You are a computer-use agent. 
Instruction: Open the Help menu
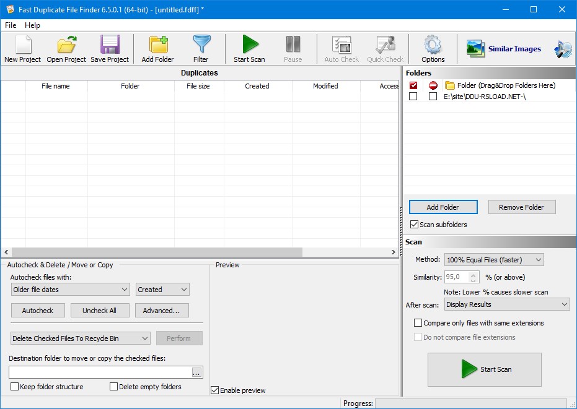32,25
